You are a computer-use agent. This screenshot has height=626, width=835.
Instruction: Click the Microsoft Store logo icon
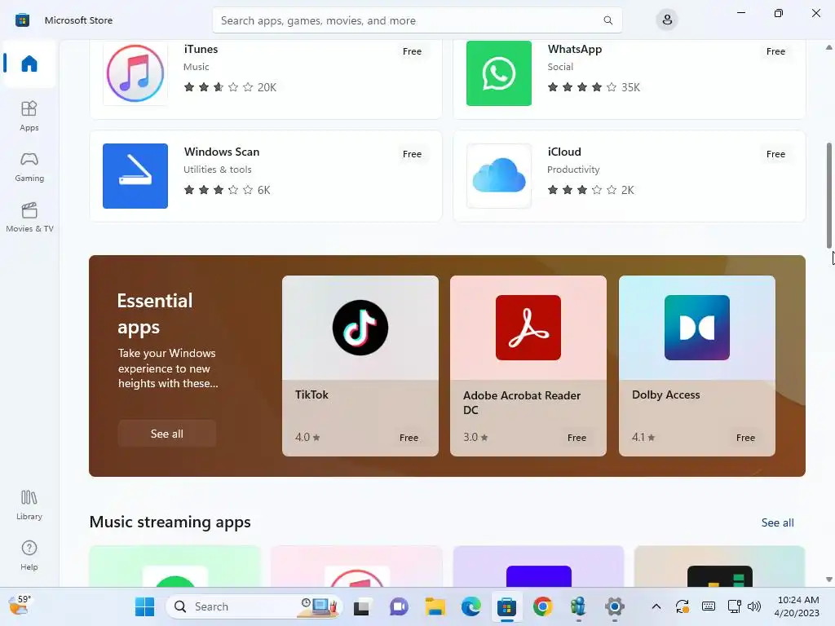coord(22,20)
